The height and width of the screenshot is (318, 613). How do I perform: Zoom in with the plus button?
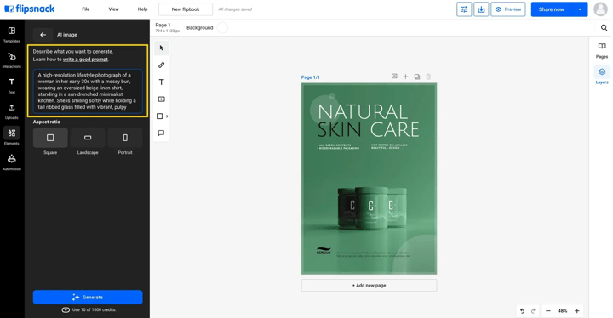tap(577, 311)
